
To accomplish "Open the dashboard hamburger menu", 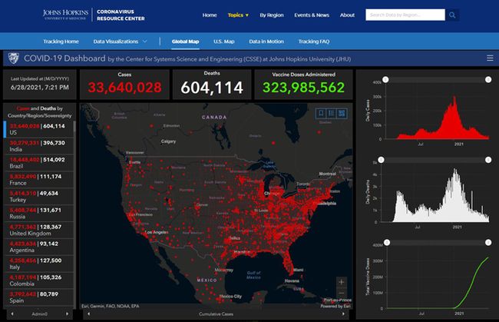I will [490, 58].
